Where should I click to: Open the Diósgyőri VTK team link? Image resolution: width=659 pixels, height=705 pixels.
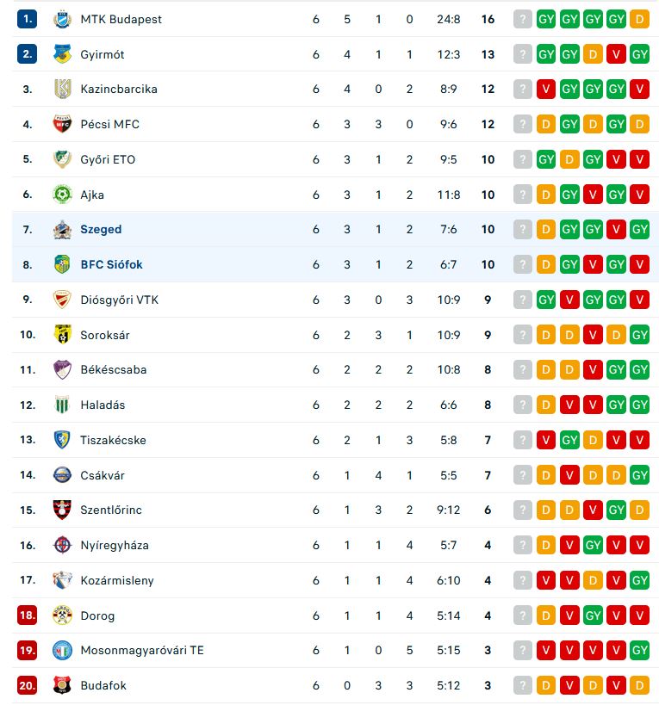pos(119,300)
